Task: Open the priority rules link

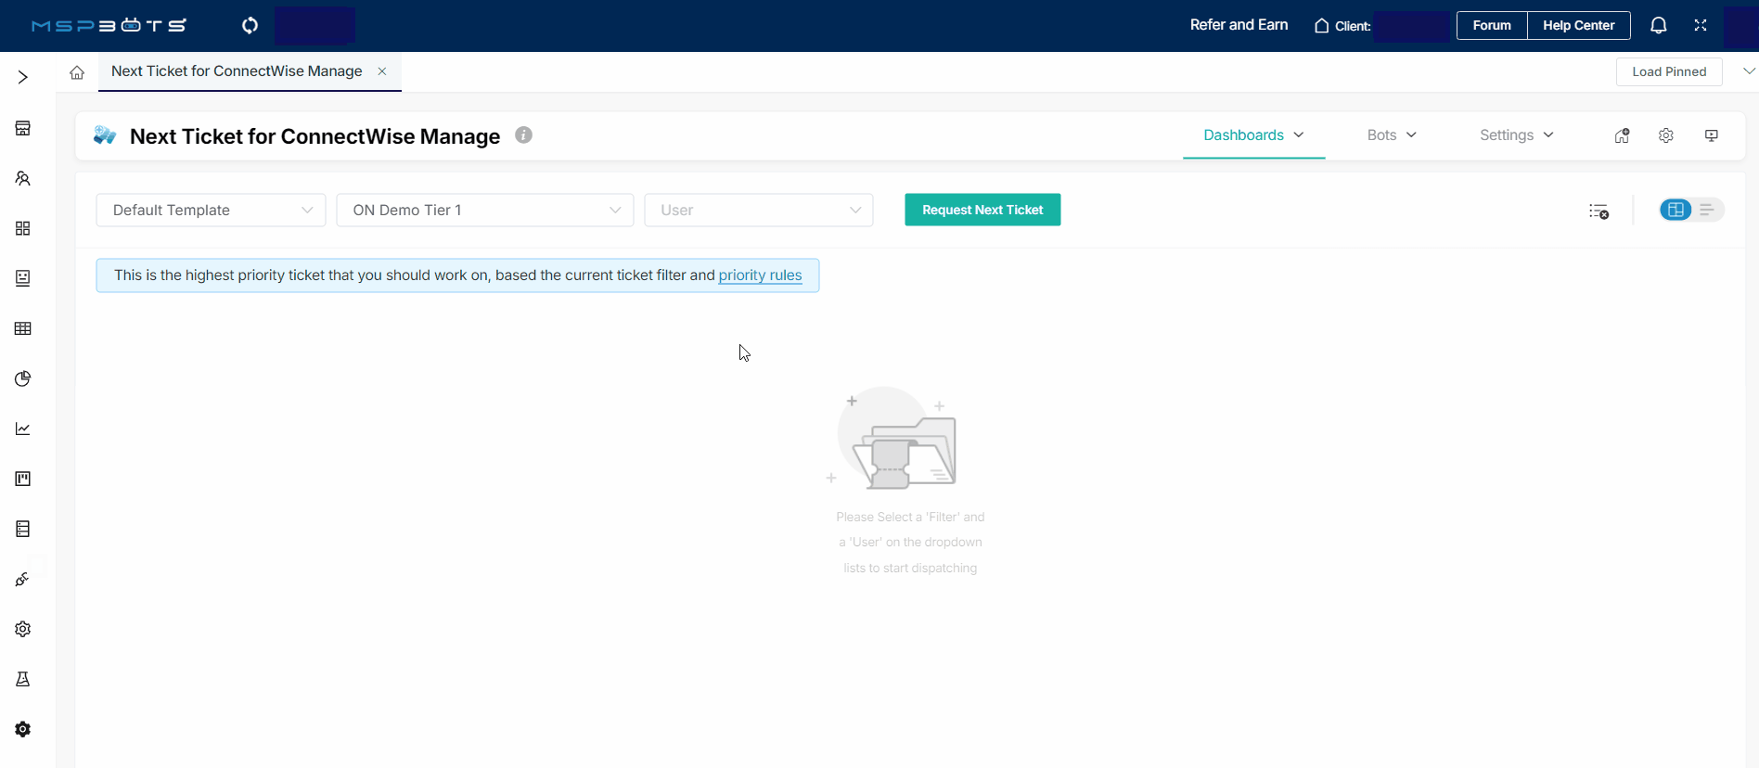Action: (760, 275)
